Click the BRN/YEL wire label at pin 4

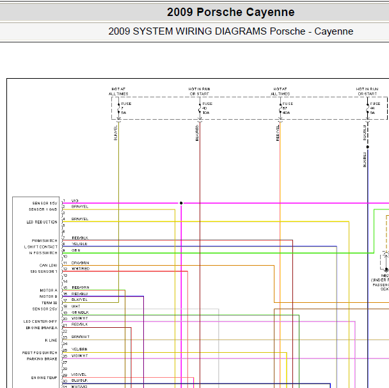coord(80,219)
